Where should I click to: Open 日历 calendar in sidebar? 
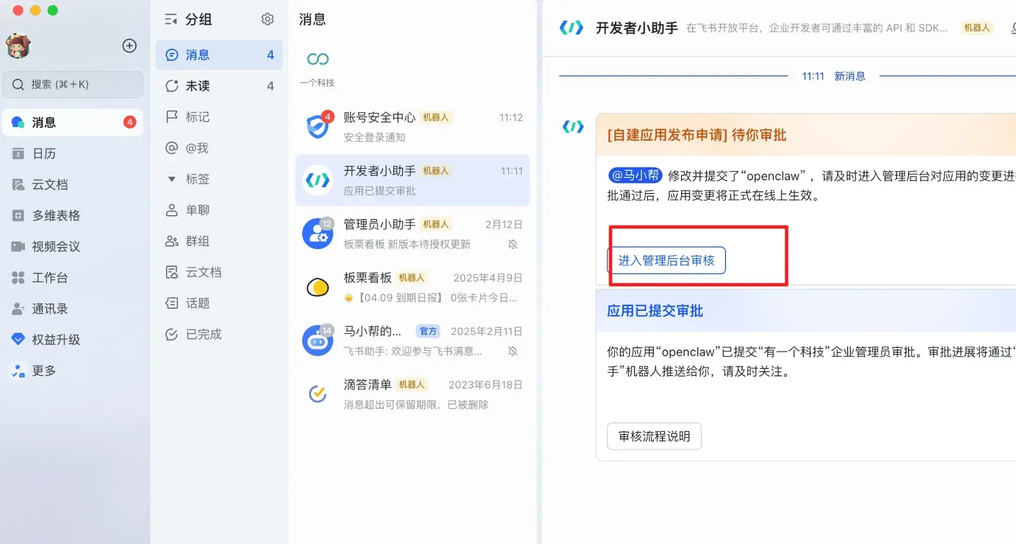pos(44,153)
